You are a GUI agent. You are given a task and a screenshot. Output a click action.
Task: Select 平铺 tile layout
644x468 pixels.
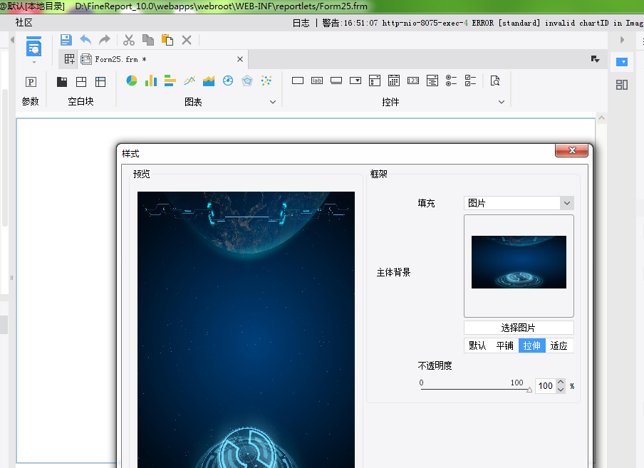[505, 345]
